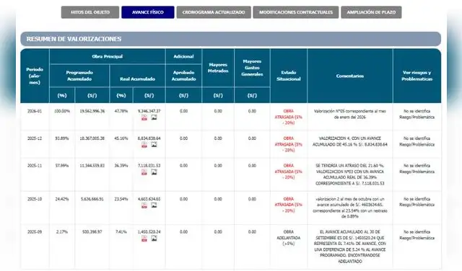Click Obra Atrasada status for 2025-11
The height and width of the screenshot is (271, 462).
(x=289, y=172)
